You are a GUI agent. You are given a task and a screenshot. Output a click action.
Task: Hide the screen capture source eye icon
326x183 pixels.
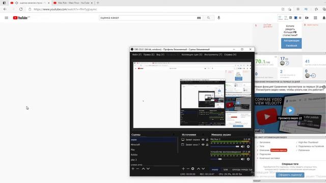tap(203, 140)
